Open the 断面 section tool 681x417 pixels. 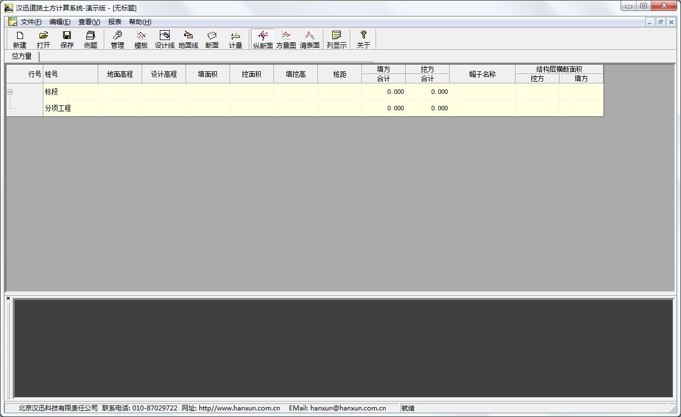(x=212, y=40)
